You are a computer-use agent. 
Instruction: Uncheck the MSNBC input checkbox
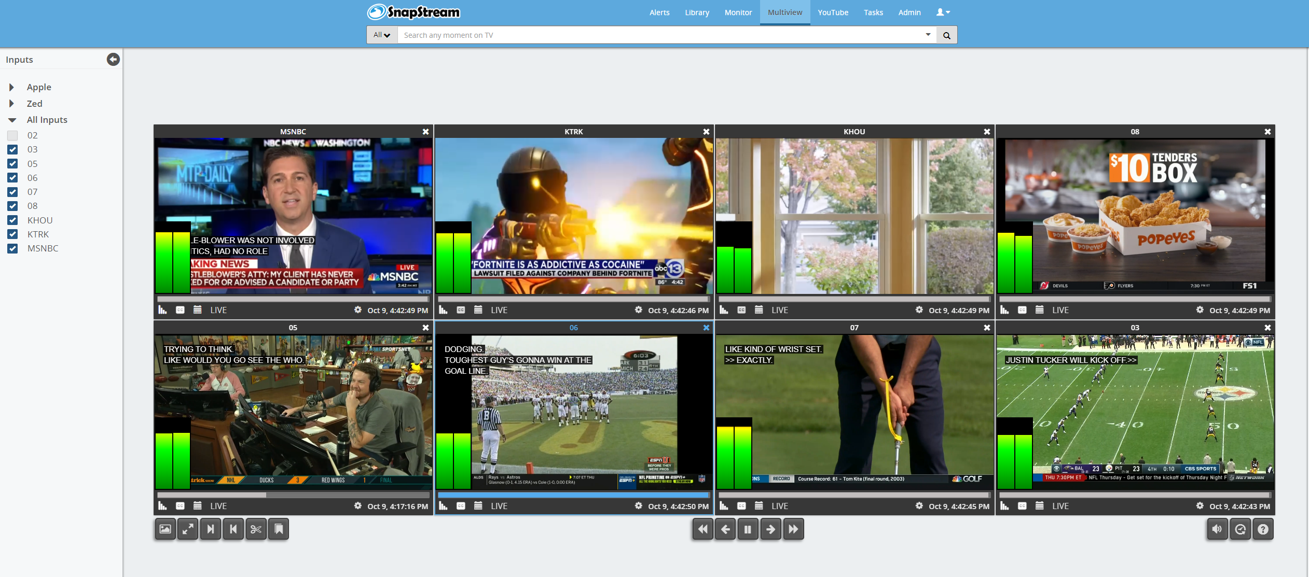12,248
